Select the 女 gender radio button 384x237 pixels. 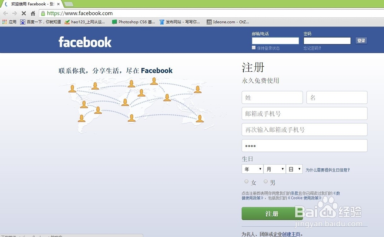247,181
